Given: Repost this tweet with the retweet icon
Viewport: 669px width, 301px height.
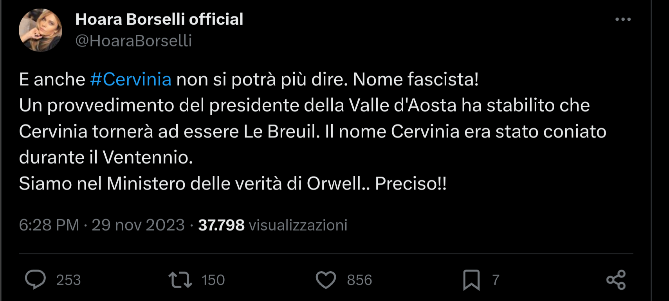Looking at the screenshot, I should tap(180, 280).
